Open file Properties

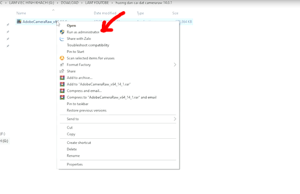(x=75, y=164)
